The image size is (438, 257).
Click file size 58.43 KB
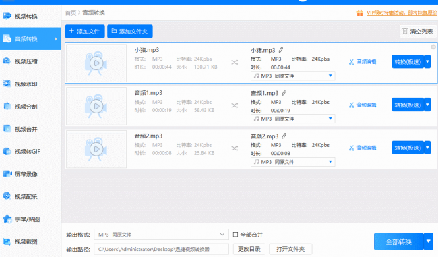[204, 110]
